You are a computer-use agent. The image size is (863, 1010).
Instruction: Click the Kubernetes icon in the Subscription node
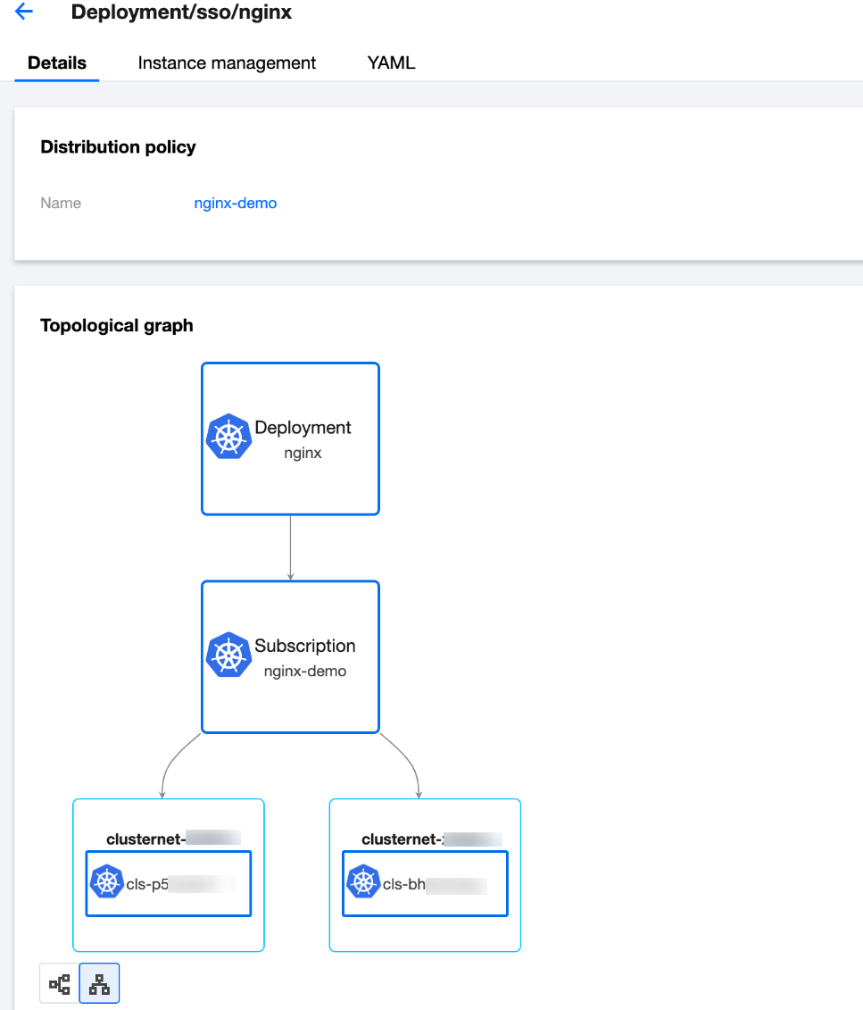coord(228,655)
